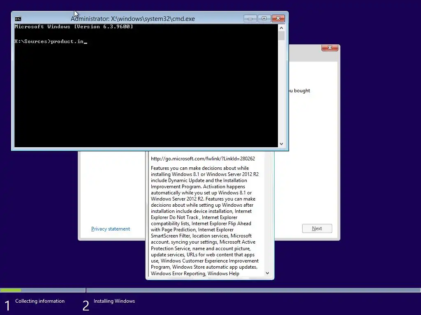
Task: Close the Windows Setup dialog behind
Action: coord(330,48)
